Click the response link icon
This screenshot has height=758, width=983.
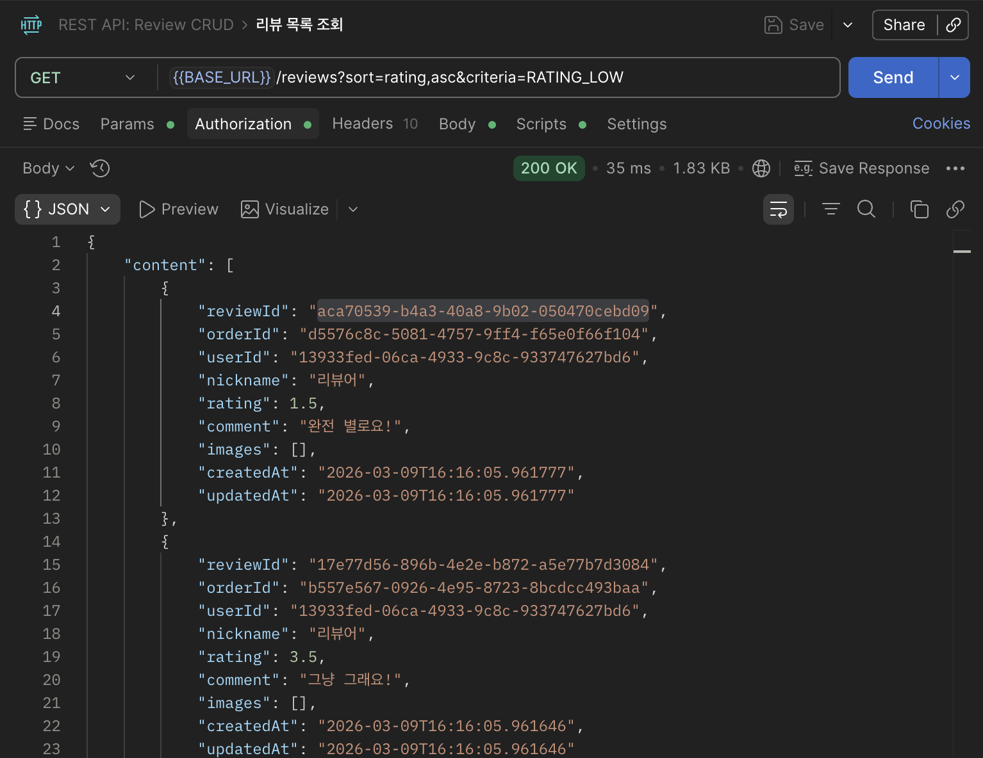(x=955, y=209)
